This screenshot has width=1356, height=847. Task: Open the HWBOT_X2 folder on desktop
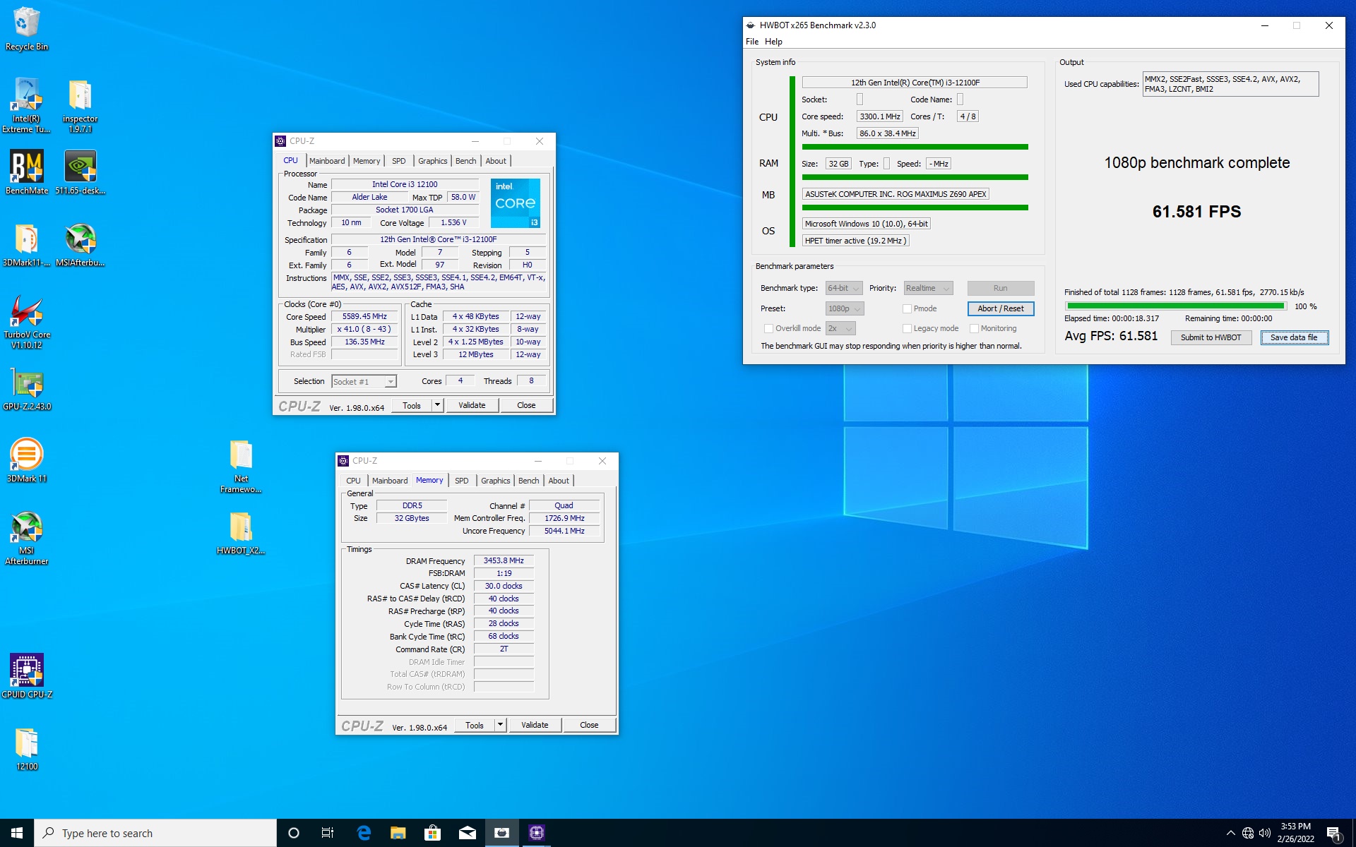[241, 534]
